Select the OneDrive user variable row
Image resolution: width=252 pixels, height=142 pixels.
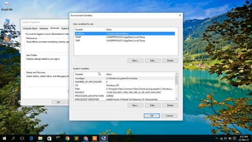(125, 34)
